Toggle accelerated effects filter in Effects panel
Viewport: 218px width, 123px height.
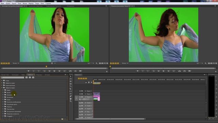pyautogui.click(x=27, y=78)
